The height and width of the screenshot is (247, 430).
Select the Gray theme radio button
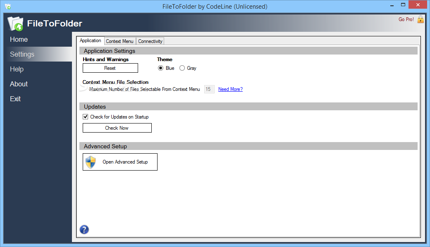click(182, 68)
